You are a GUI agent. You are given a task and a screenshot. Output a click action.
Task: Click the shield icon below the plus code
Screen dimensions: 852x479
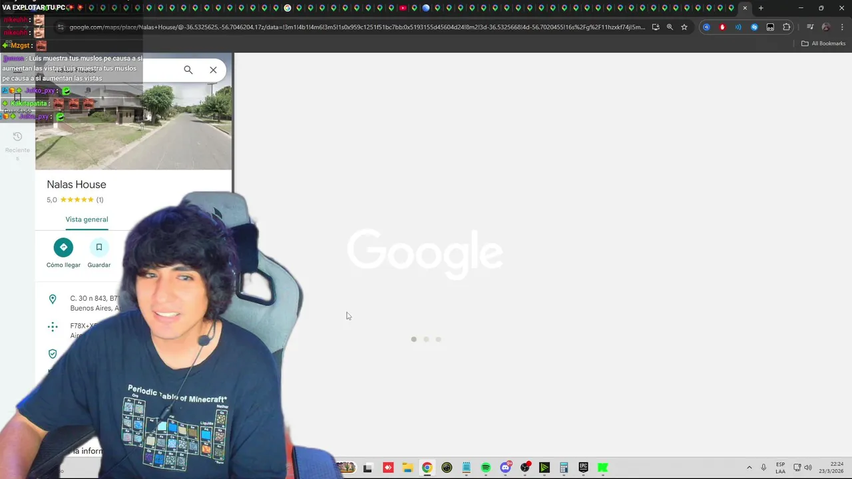point(53,354)
